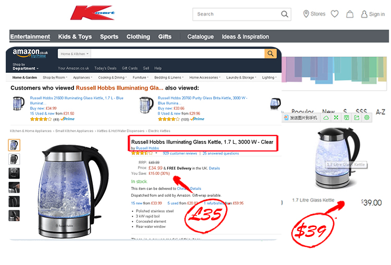Click the Russell Hobbs brand link
This screenshot has height=265, width=391.
147,148
